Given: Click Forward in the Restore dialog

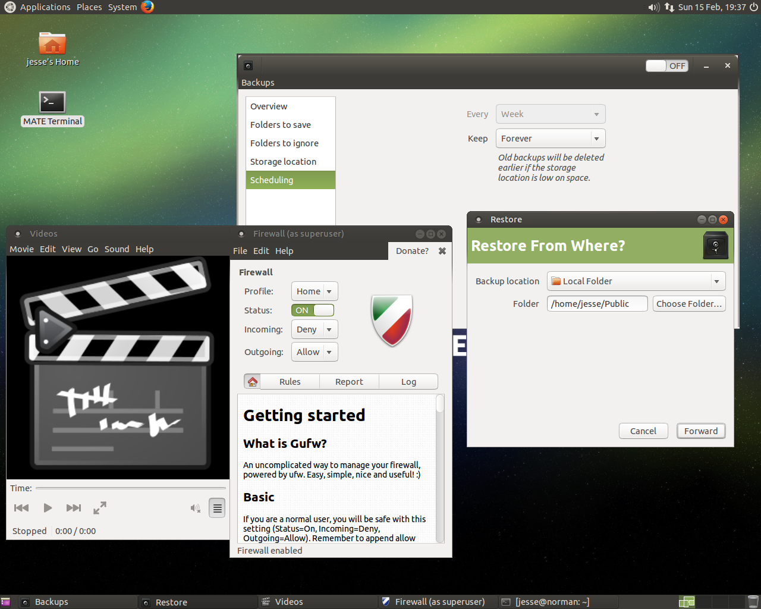Looking at the screenshot, I should [701, 431].
